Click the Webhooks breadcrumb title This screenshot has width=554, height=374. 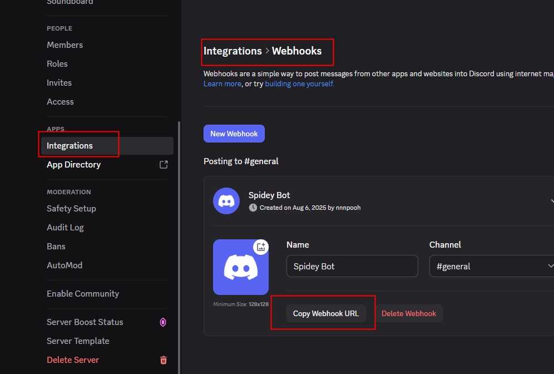tap(297, 51)
